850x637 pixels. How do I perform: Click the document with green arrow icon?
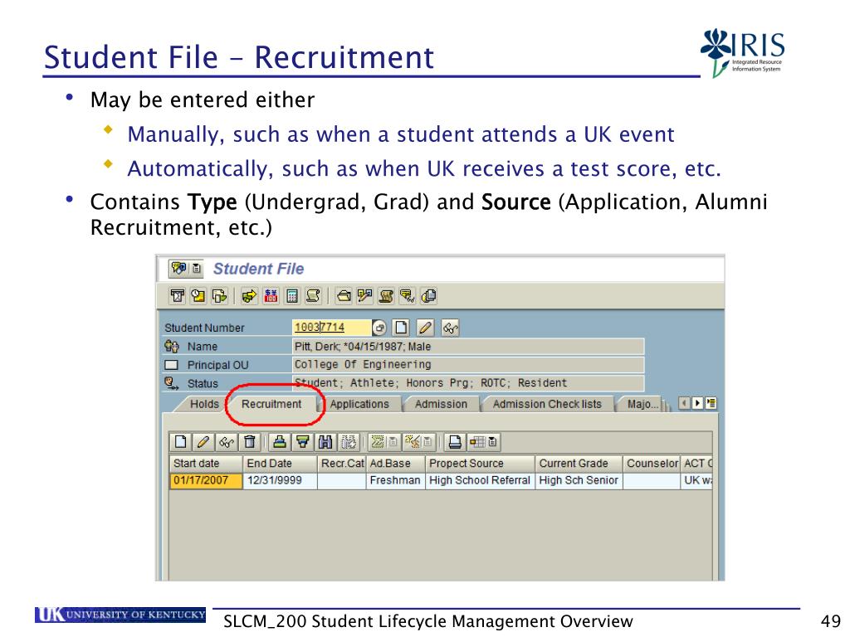[x=219, y=296]
